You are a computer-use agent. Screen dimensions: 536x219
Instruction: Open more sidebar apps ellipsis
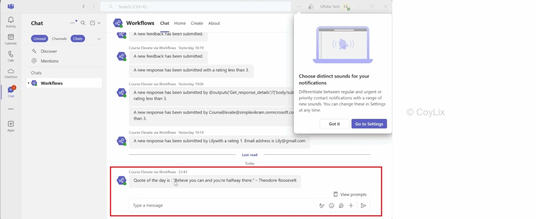[11, 109]
